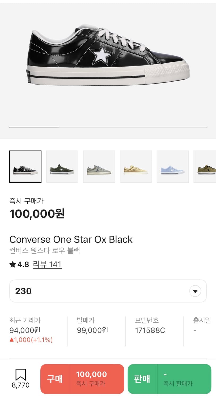Tap the red 구매 buy button

[x=55, y=379]
